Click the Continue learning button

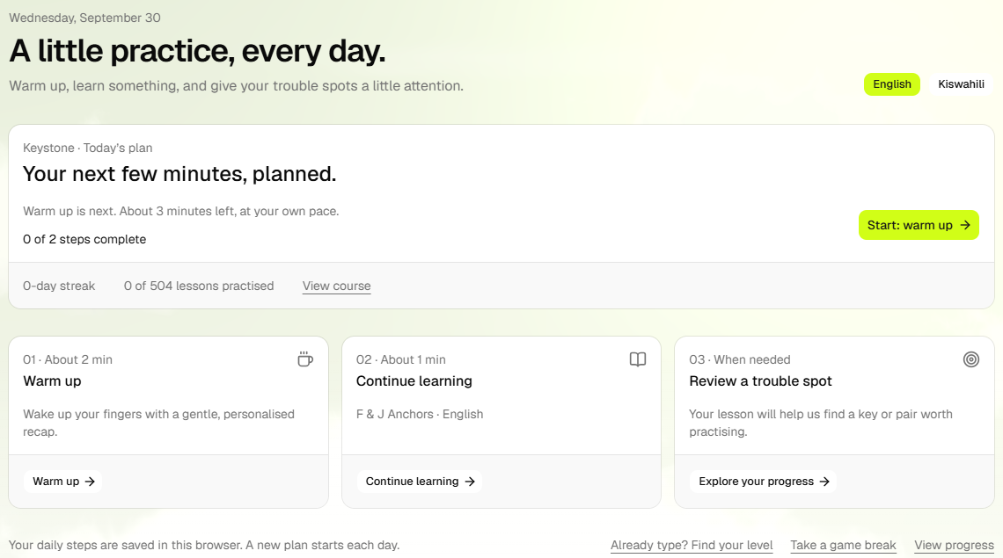[x=420, y=482]
